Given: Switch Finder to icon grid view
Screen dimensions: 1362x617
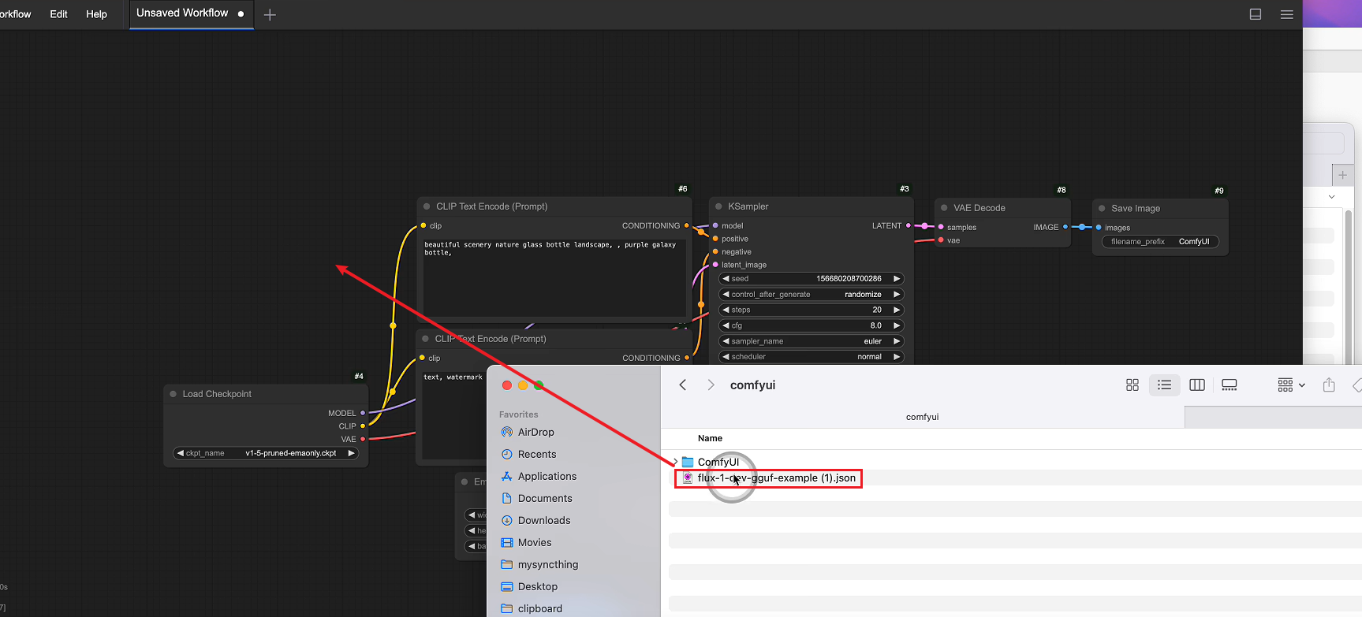Looking at the screenshot, I should 1133,385.
